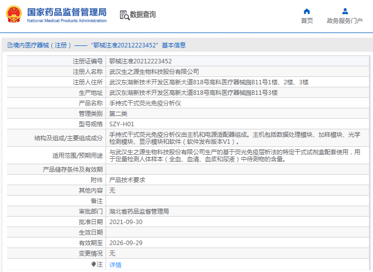The image size is (373, 272).
Task: Click National Medical Products Administration subtitle
Action: [67, 21]
